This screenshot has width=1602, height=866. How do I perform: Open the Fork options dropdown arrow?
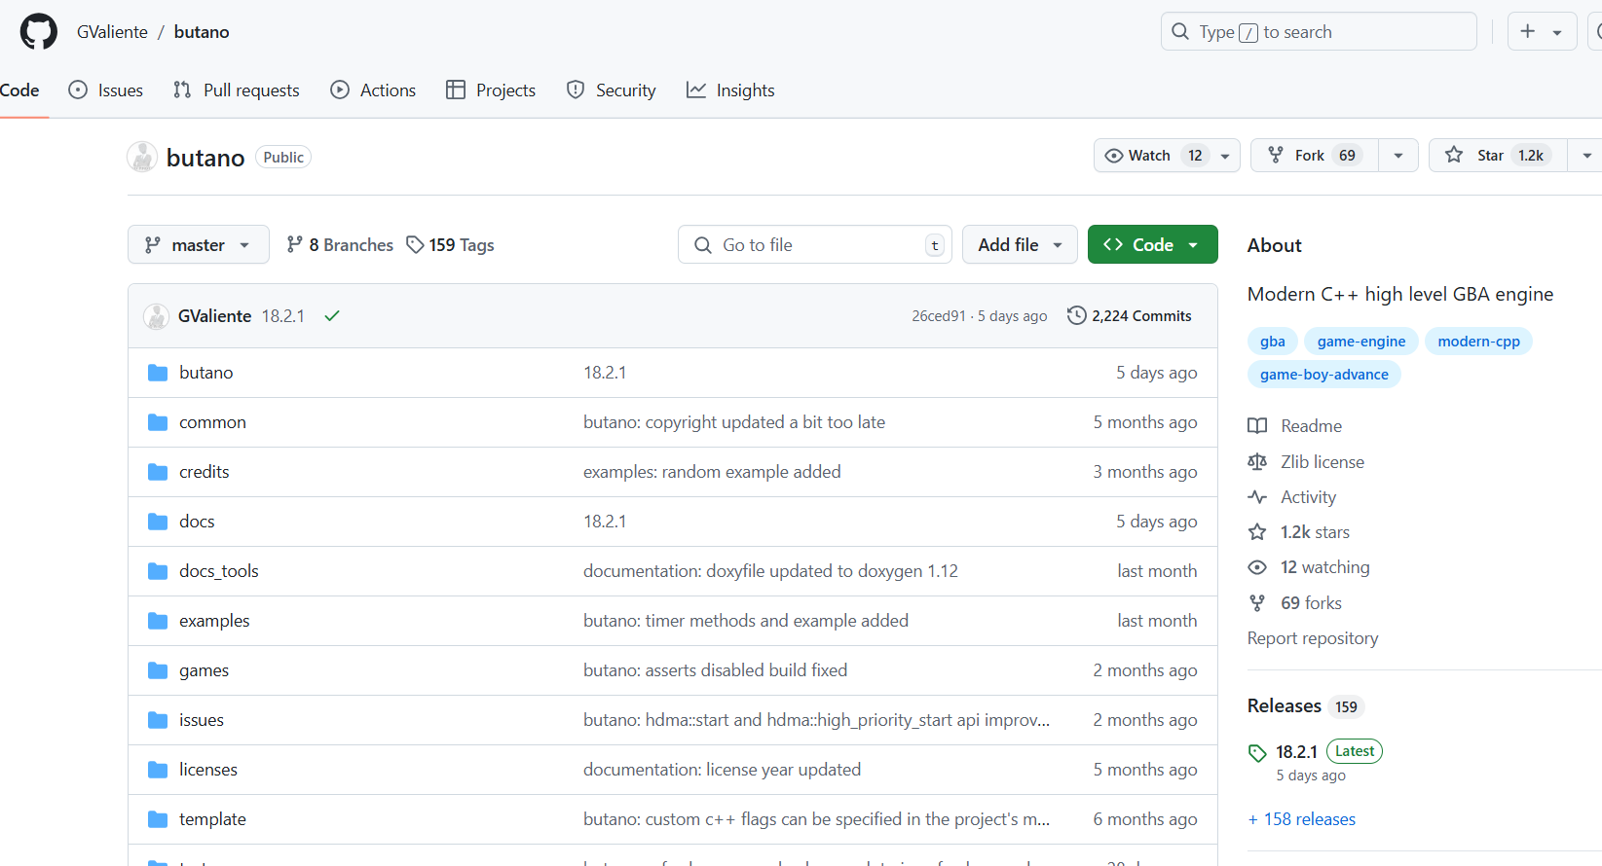coord(1398,156)
